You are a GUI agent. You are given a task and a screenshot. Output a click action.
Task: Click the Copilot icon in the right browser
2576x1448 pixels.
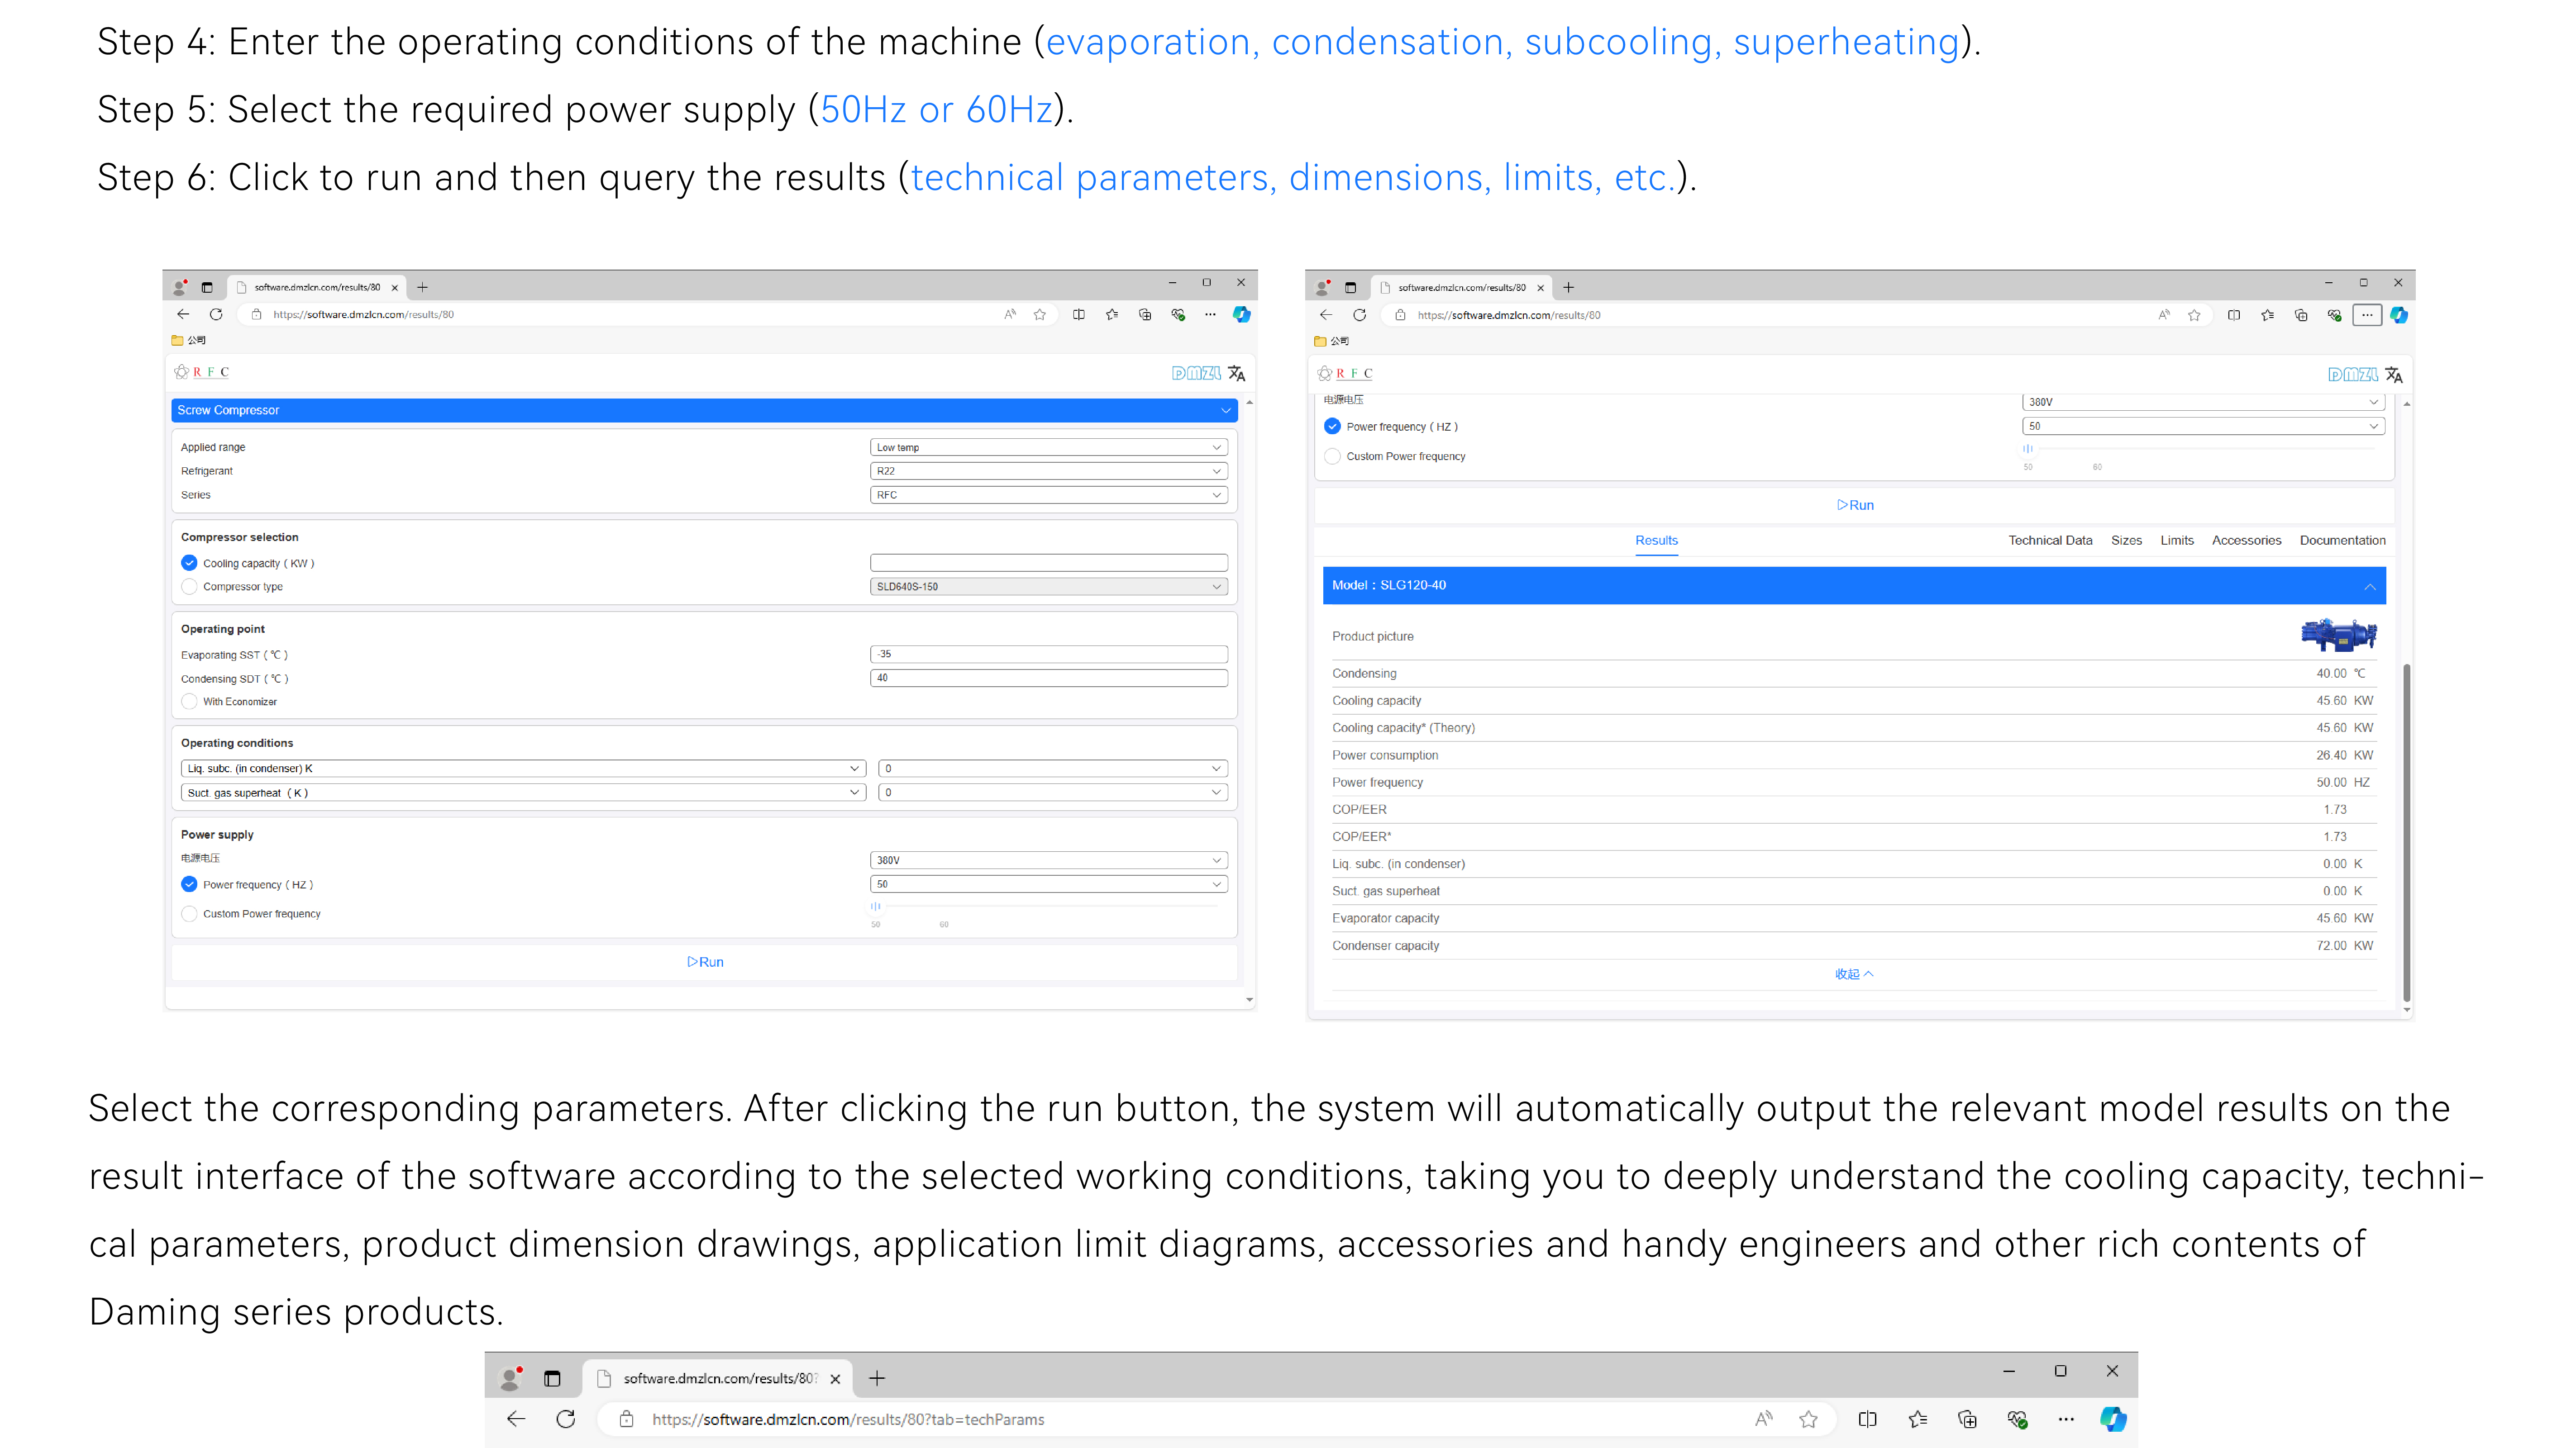[x=2399, y=315]
